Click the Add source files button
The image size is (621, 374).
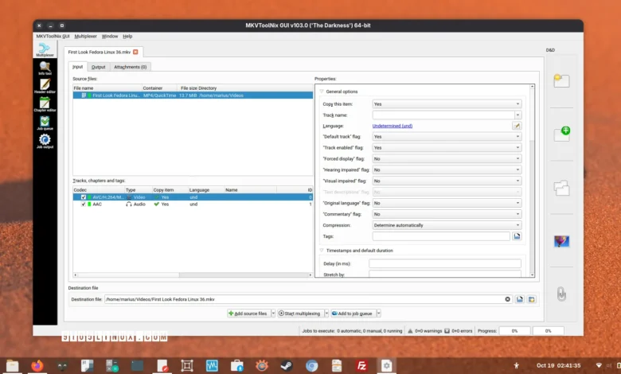point(248,314)
